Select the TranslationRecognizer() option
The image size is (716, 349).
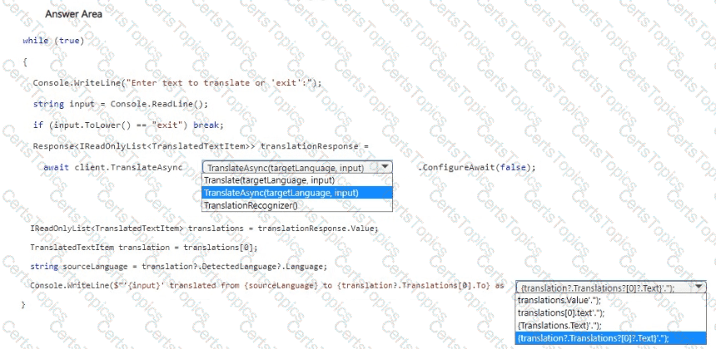251,205
